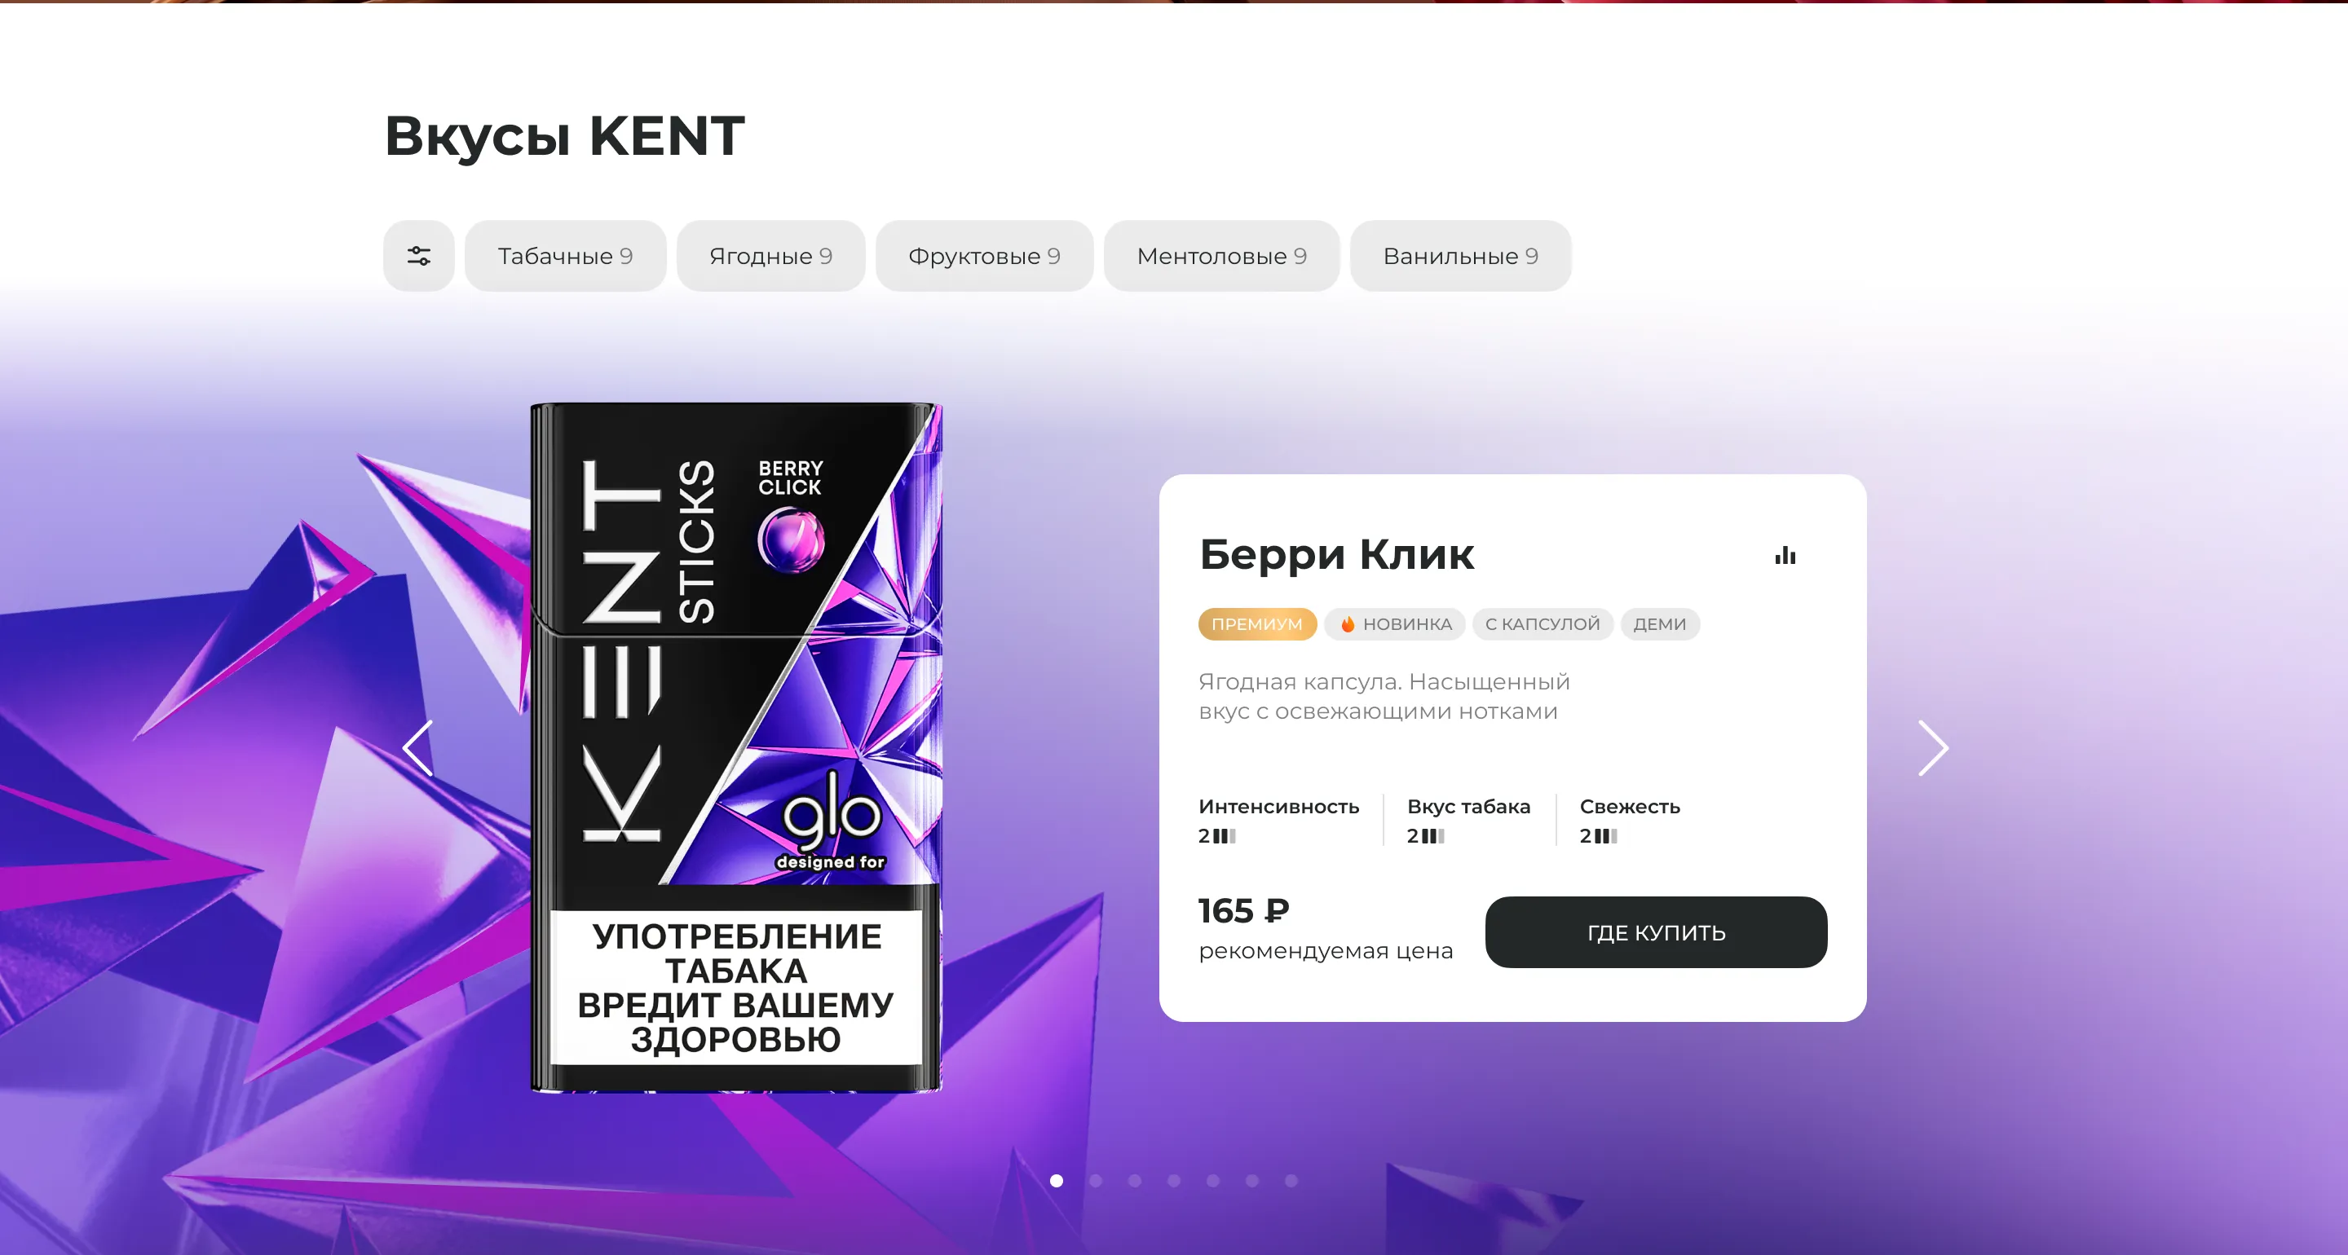Filter flavors by Табачные
This screenshot has width=2348, height=1255.
tap(565, 256)
